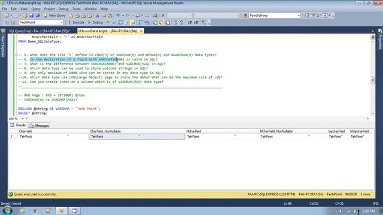Open the Help menu
The image size is (383, 215).
click(104, 9)
